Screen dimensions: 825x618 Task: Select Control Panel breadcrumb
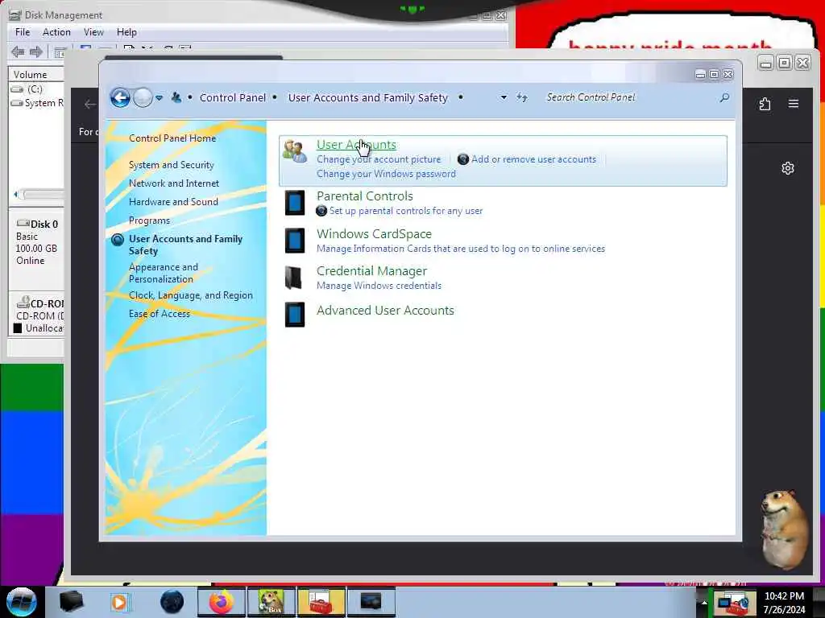pos(233,97)
